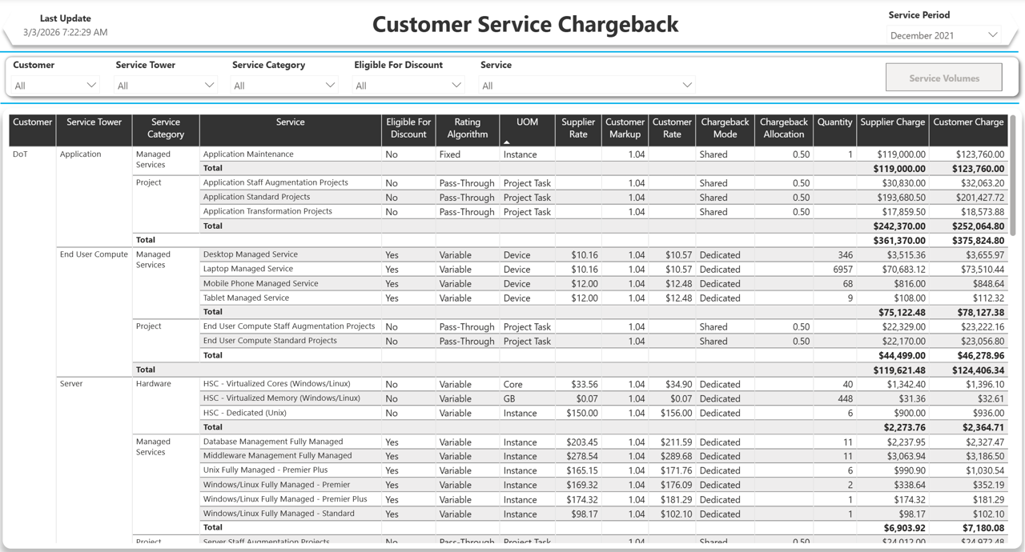The image size is (1025, 552).
Task: Click the Customer Service Chargeback title
Action: coord(525,25)
